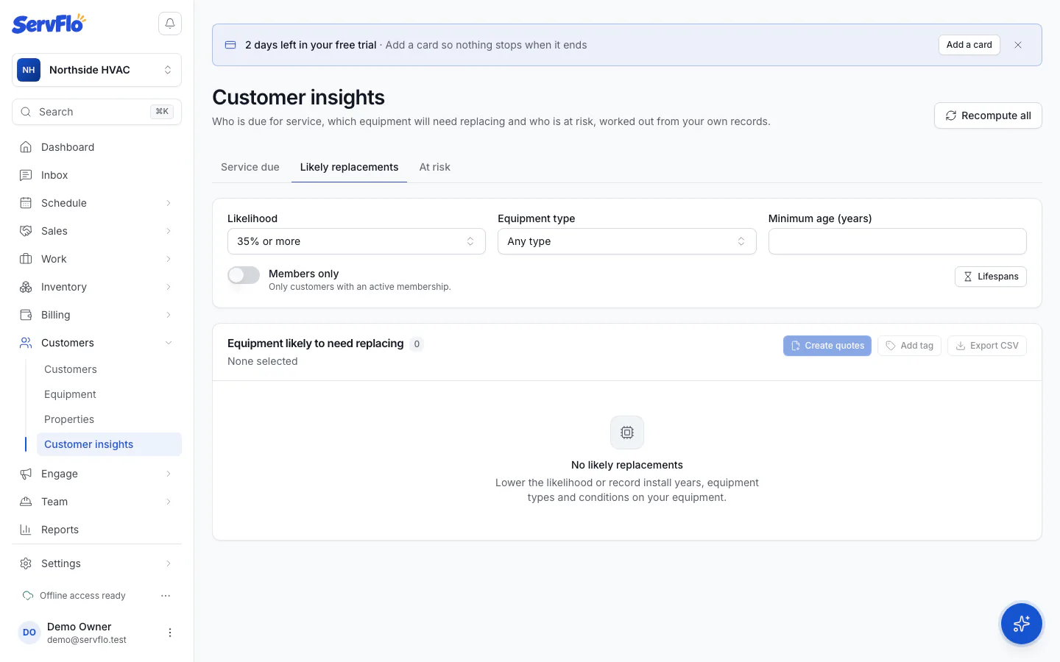Click the Create quotes button
The image size is (1060, 662).
click(827, 346)
